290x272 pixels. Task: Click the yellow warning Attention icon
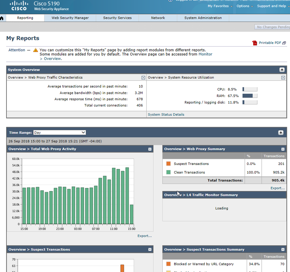(35, 50)
